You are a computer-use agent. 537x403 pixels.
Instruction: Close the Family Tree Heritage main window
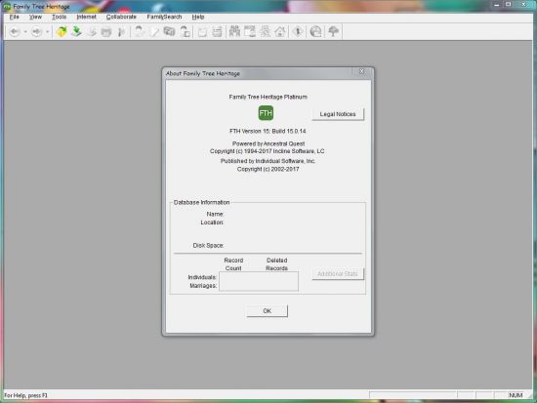pos(524,5)
